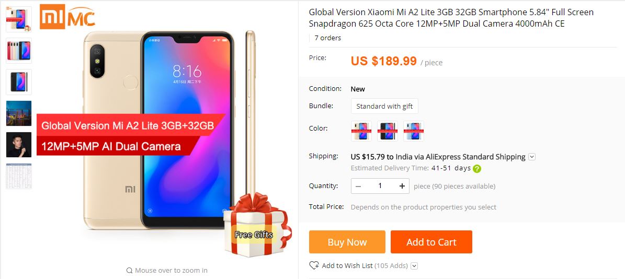Choose the black color variant swatch
The height and width of the screenshot is (279, 625).
click(388, 131)
